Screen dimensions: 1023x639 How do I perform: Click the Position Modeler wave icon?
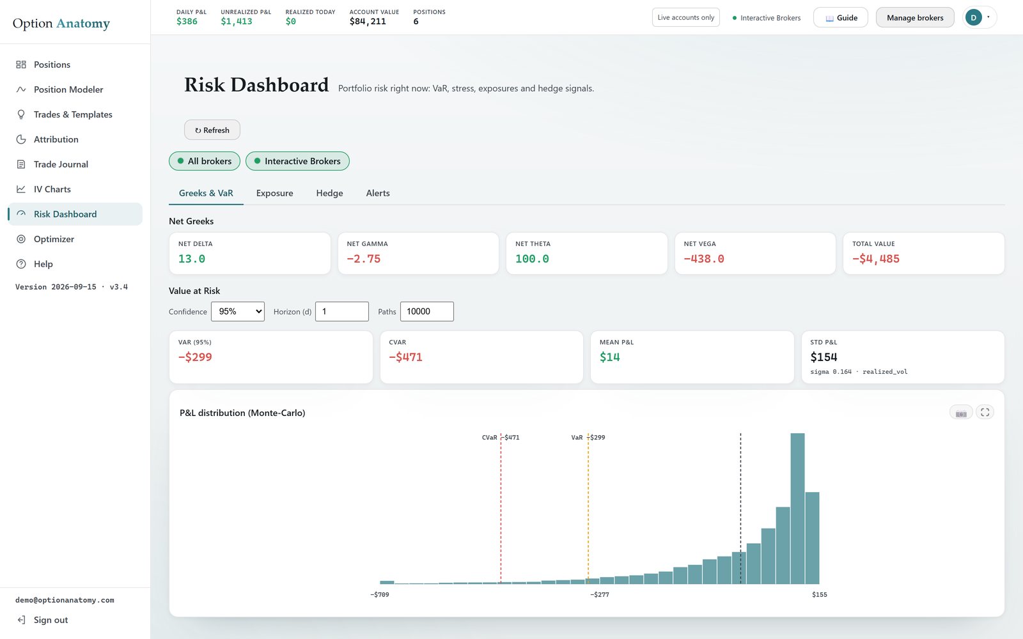click(21, 89)
